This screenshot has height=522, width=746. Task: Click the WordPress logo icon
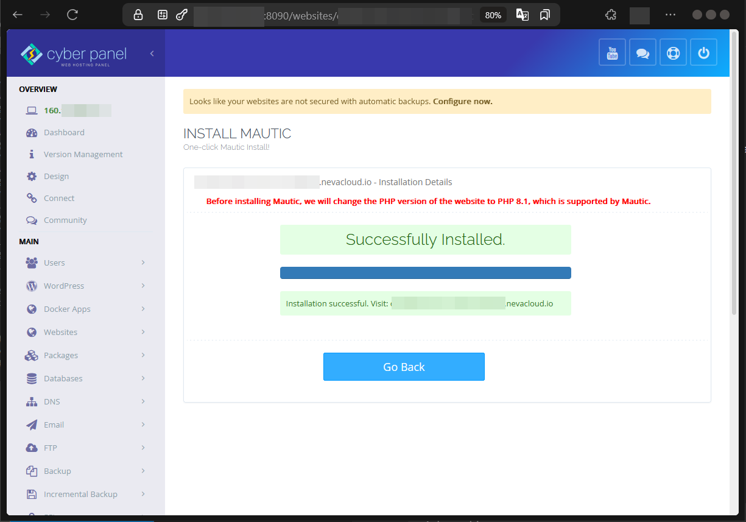pos(32,286)
